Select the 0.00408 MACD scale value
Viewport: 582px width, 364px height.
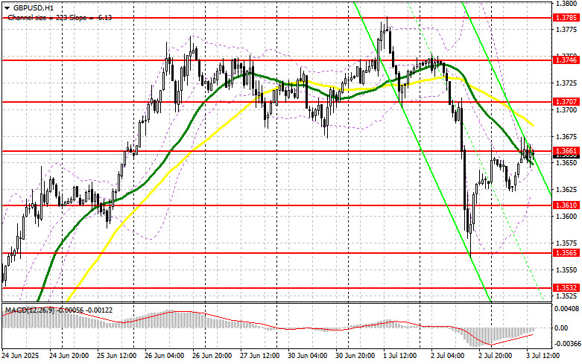click(567, 308)
